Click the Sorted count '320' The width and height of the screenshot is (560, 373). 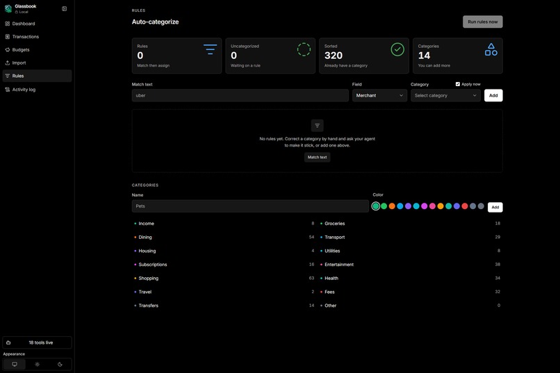pos(333,56)
